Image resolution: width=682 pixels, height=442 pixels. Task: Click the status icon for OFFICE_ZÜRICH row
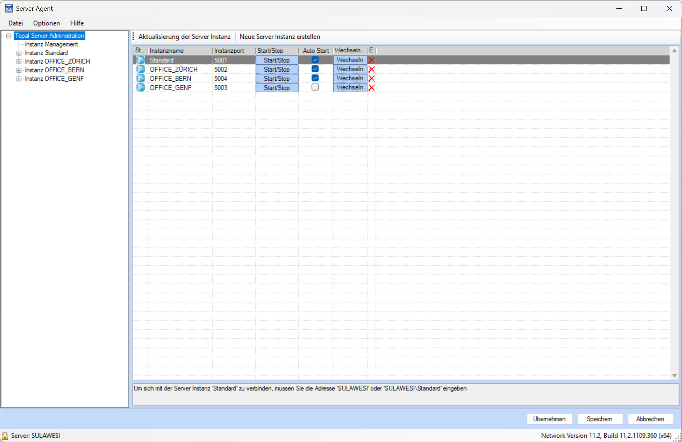click(140, 69)
